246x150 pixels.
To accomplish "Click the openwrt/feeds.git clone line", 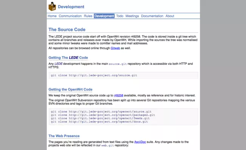I will pos(100,118).
